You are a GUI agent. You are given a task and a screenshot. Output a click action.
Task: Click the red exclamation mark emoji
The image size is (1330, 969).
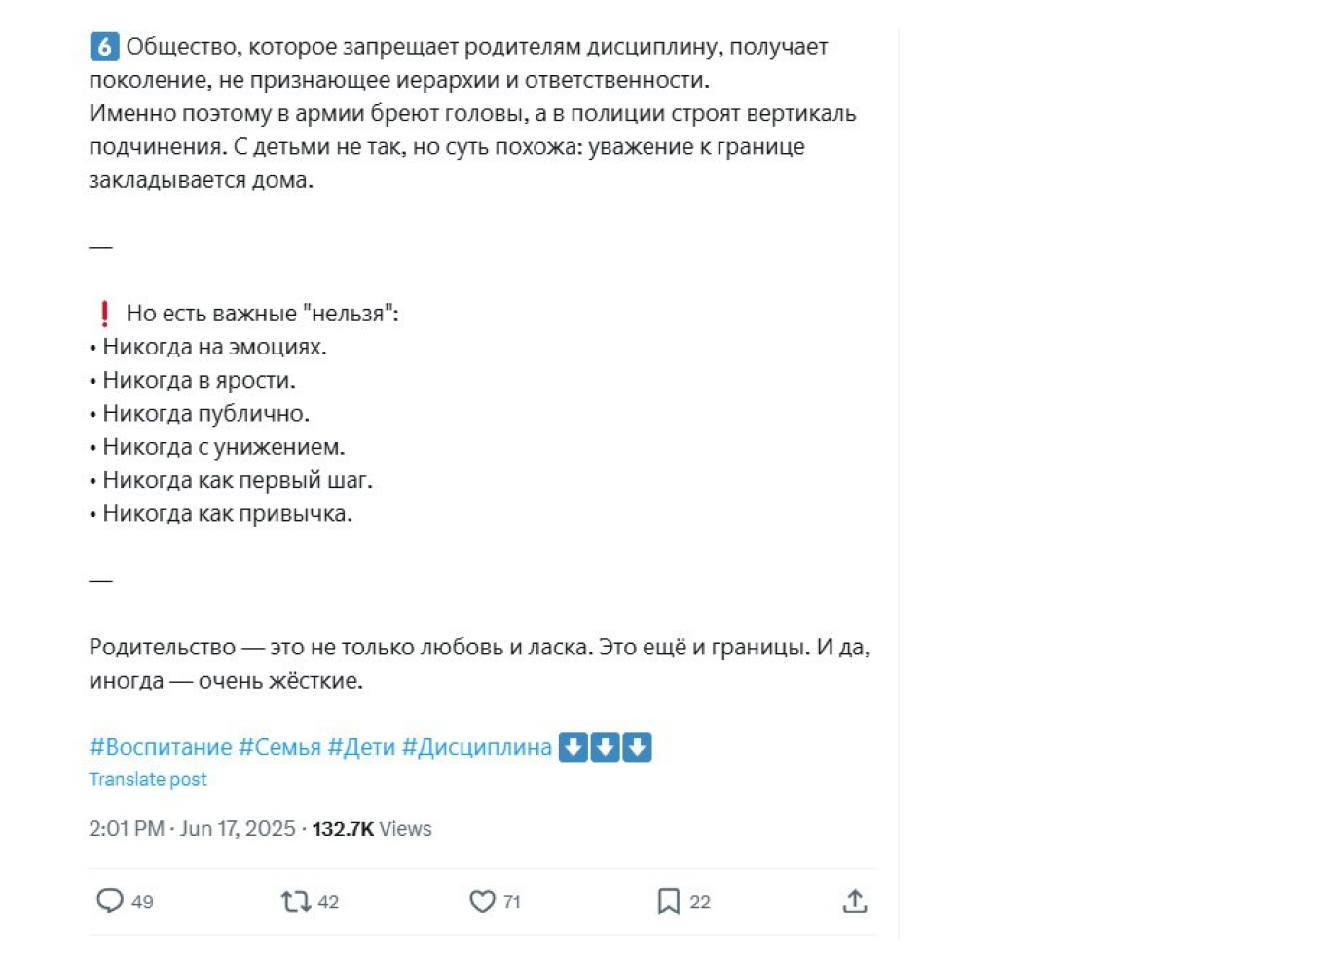tap(104, 314)
